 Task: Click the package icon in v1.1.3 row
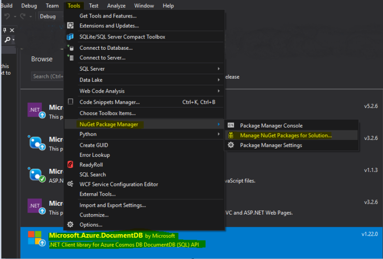36,175
